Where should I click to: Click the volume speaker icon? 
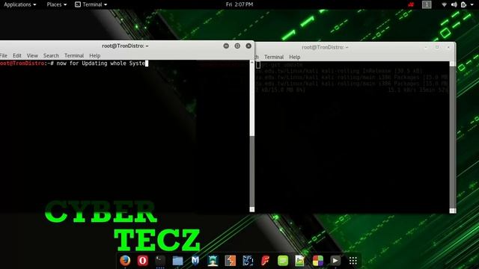coord(454,4)
